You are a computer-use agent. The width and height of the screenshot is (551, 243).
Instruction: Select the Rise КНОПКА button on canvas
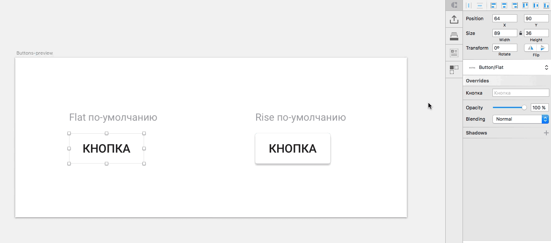pos(292,148)
